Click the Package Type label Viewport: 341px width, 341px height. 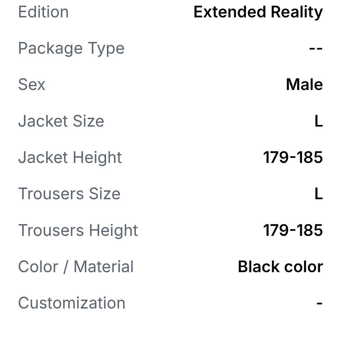click(71, 48)
